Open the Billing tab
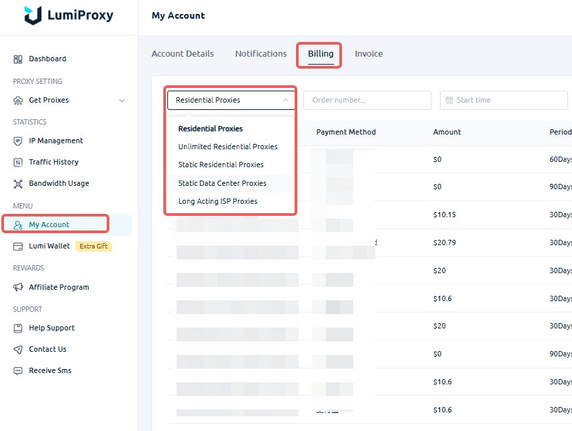 pos(321,53)
